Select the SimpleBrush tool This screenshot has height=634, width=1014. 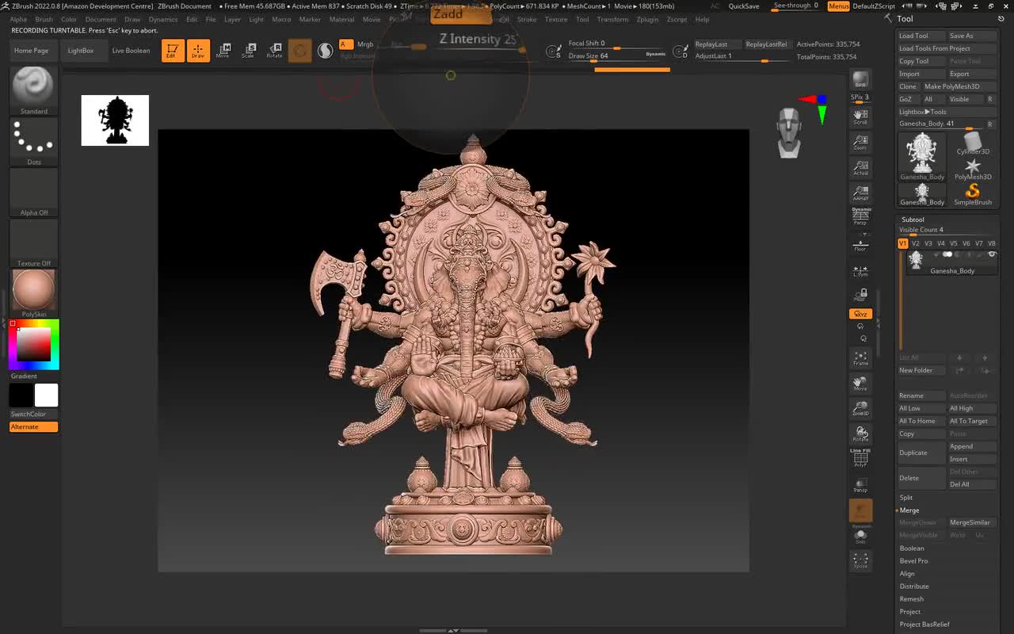973,194
